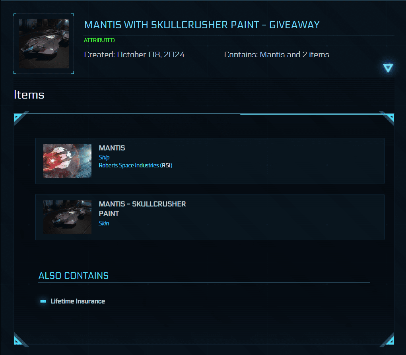The image size is (406, 355).
Task: Click the Skin type label under paint
Action: click(x=104, y=223)
